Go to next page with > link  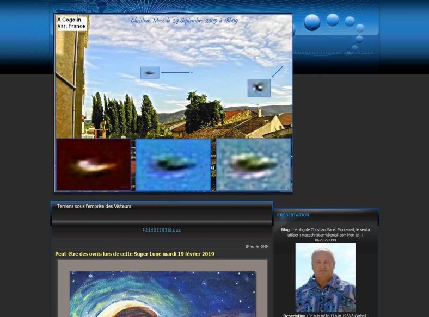pos(174,230)
